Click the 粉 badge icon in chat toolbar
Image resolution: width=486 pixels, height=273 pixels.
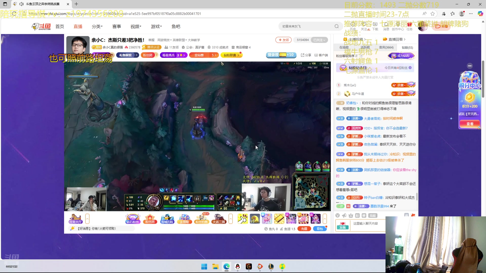(x=357, y=215)
